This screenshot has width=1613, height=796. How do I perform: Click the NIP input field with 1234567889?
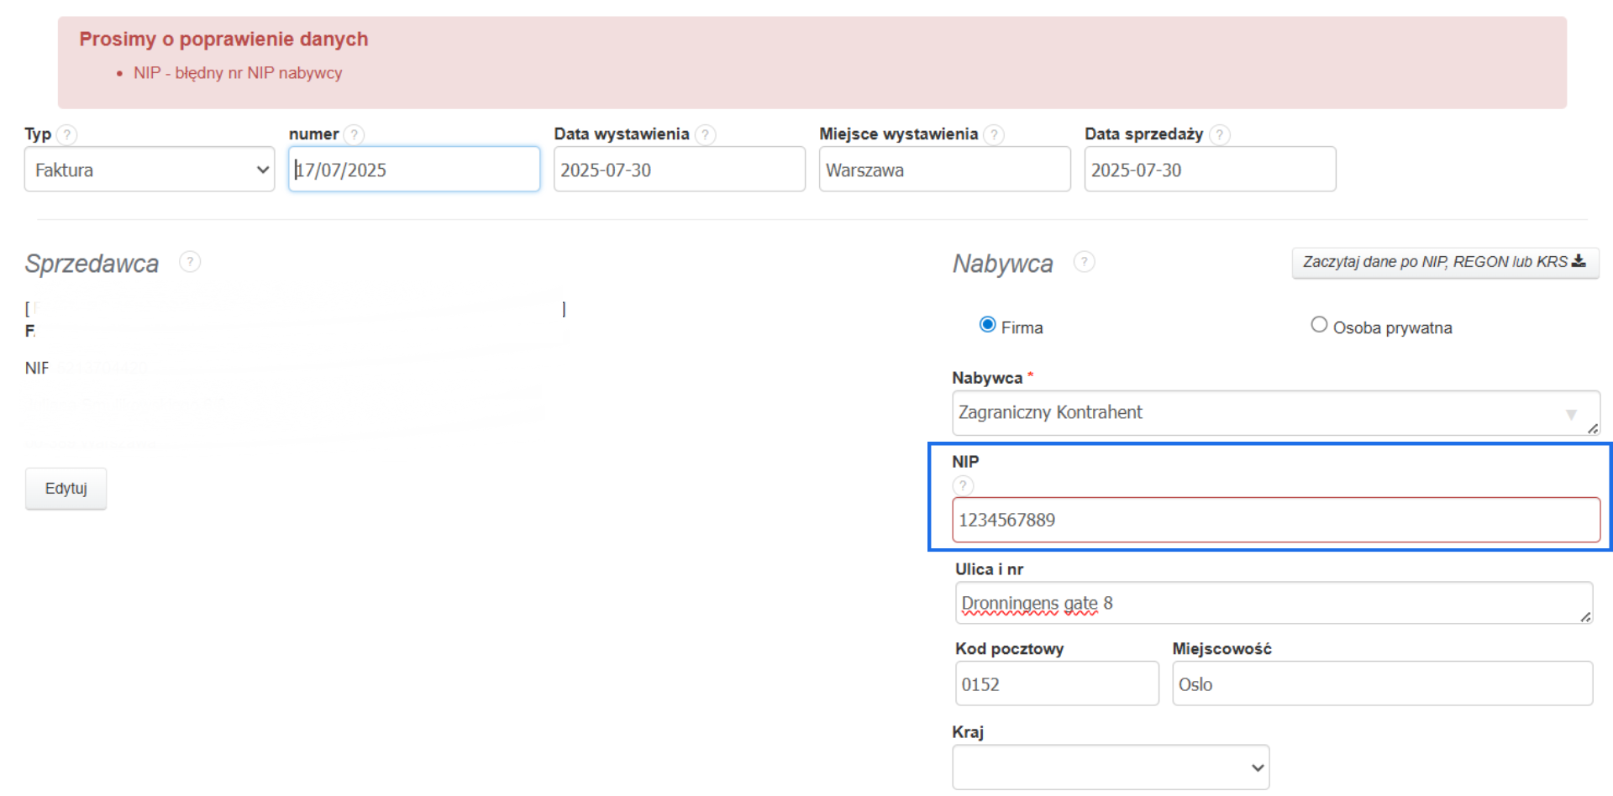(1275, 521)
